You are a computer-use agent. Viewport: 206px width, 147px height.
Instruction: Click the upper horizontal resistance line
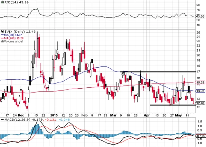[158, 72]
